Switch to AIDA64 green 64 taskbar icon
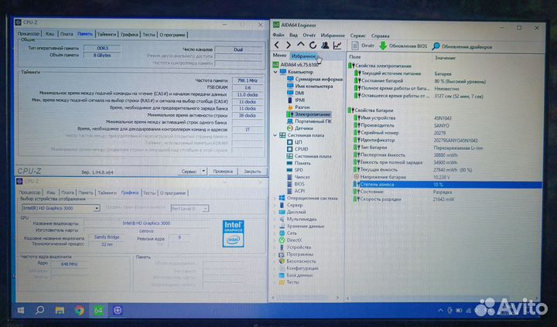This screenshot has width=557, height=327. pyautogui.click(x=98, y=311)
